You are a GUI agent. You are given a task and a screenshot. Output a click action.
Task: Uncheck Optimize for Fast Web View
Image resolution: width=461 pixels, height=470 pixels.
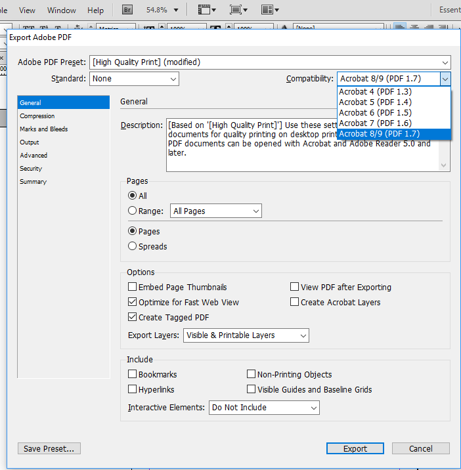tap(133, 302)
